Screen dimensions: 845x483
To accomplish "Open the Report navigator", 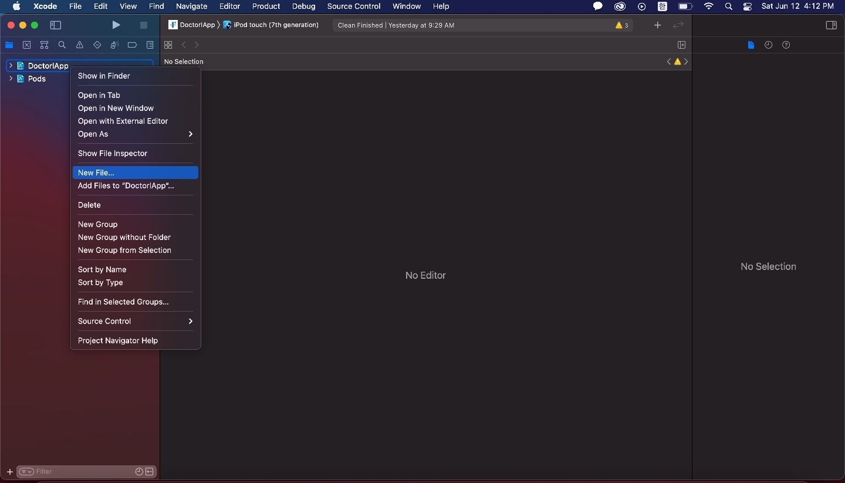I will pos(150,45).
